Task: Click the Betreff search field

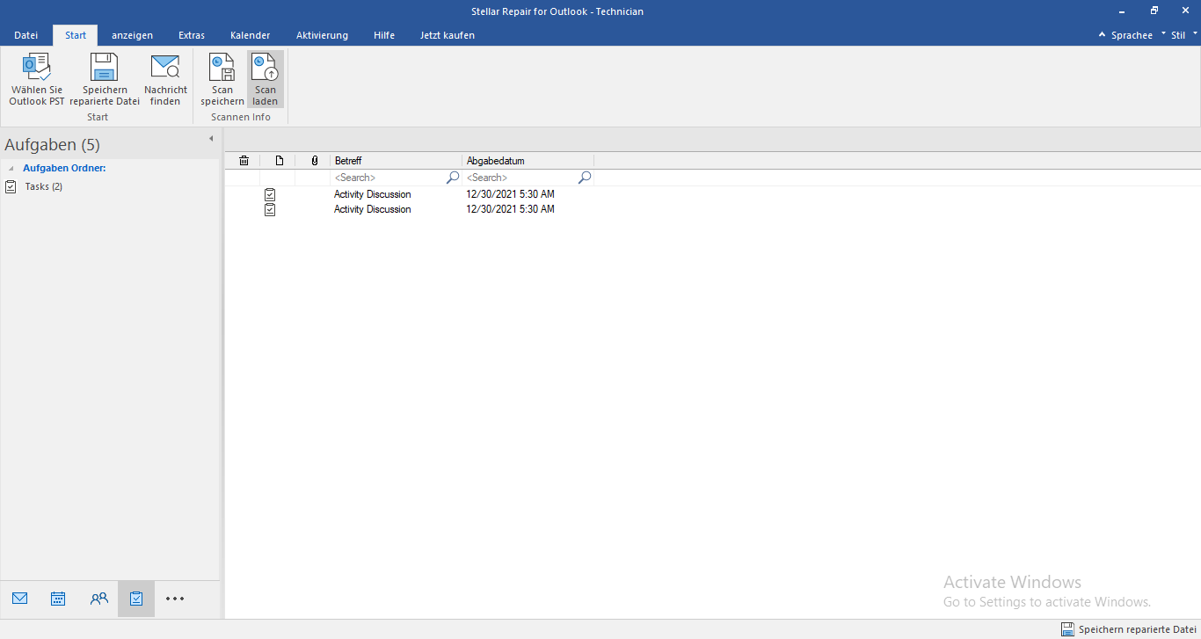Action: coord(389,178)
